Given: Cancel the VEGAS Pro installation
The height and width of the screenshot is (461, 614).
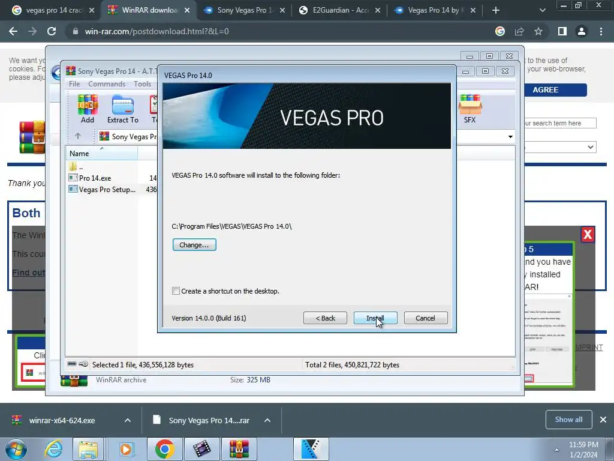Looking at the screenshot, I should (426, 318).
